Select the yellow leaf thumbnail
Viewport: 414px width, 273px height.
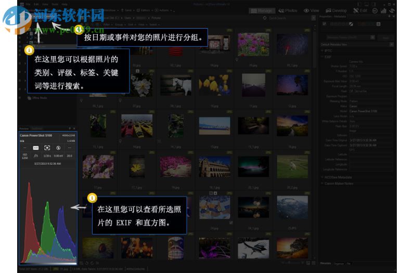tap(136, 166)
